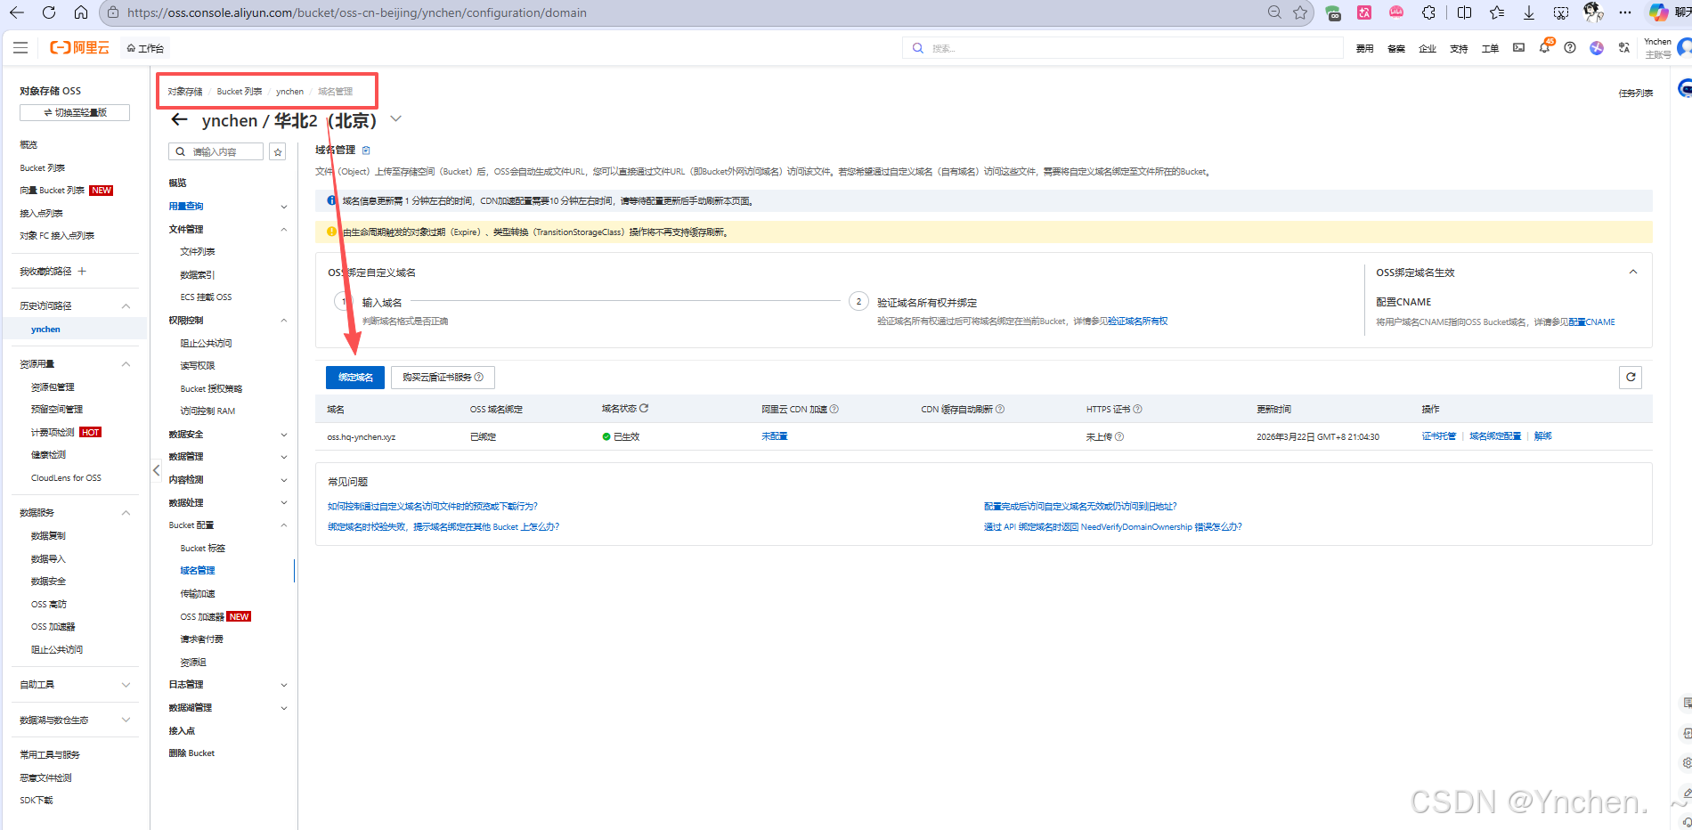1692x830 pixels.
Task: Open 域名绑定配置 action link
Action: click(x=1495, y=436)
